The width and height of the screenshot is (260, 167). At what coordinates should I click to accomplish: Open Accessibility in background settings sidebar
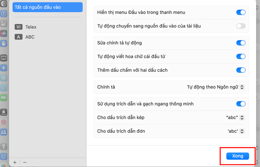[x=3, y=13]
